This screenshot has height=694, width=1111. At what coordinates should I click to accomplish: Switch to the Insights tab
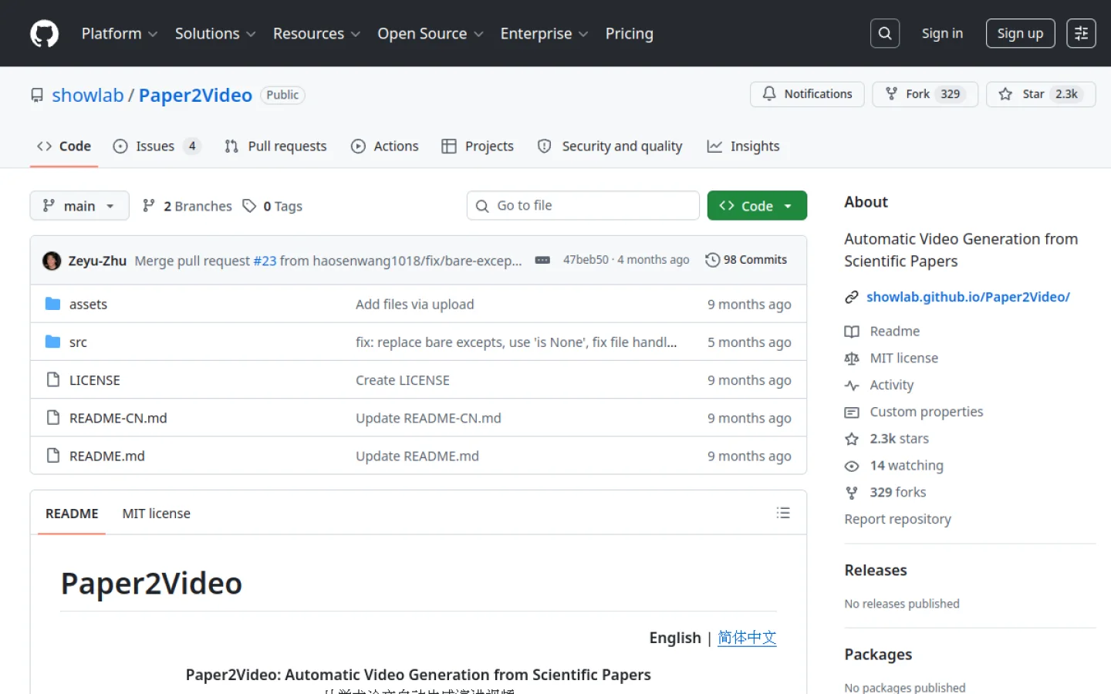pyautogui.click(x=743, y=147)
